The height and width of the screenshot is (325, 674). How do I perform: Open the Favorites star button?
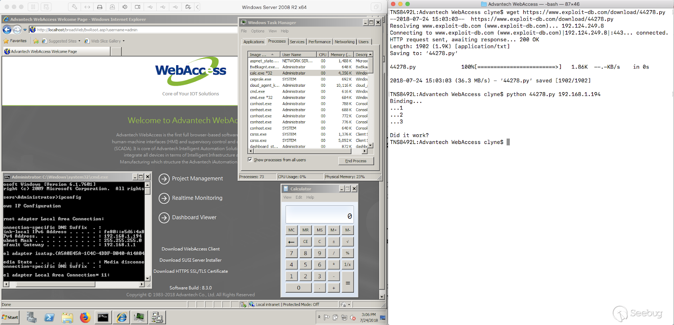pos(15,41)
